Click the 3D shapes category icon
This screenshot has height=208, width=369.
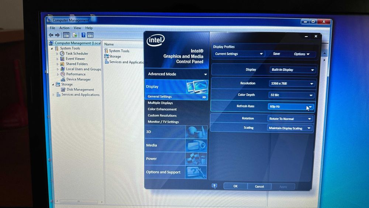click(196, 132)
